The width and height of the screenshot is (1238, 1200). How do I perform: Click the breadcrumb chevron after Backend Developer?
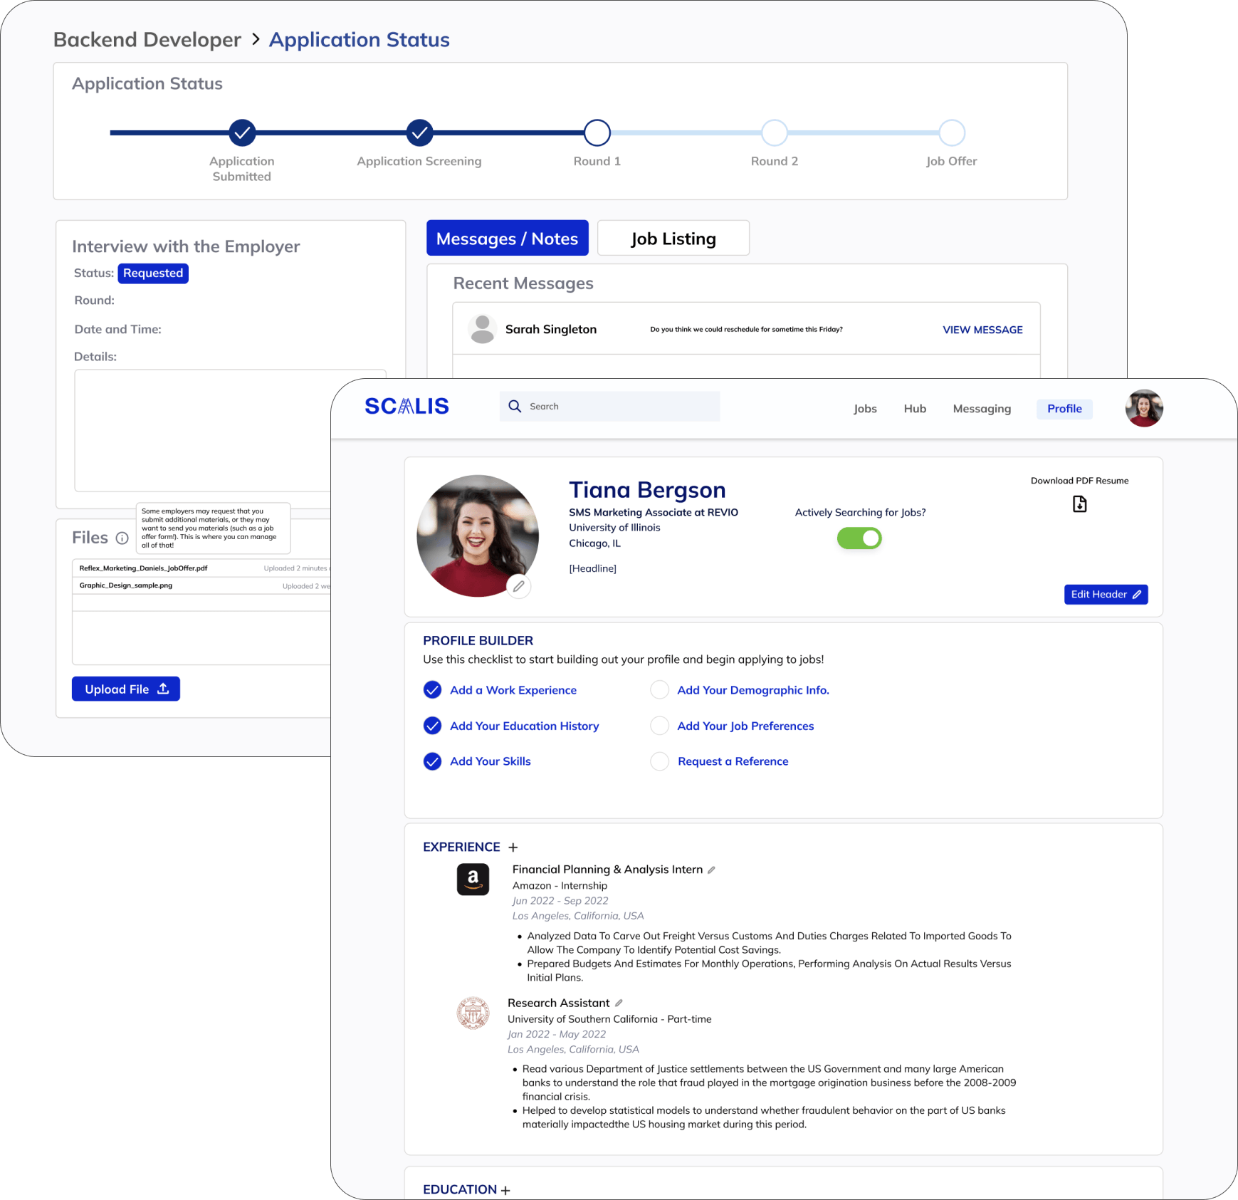point(256,39)
